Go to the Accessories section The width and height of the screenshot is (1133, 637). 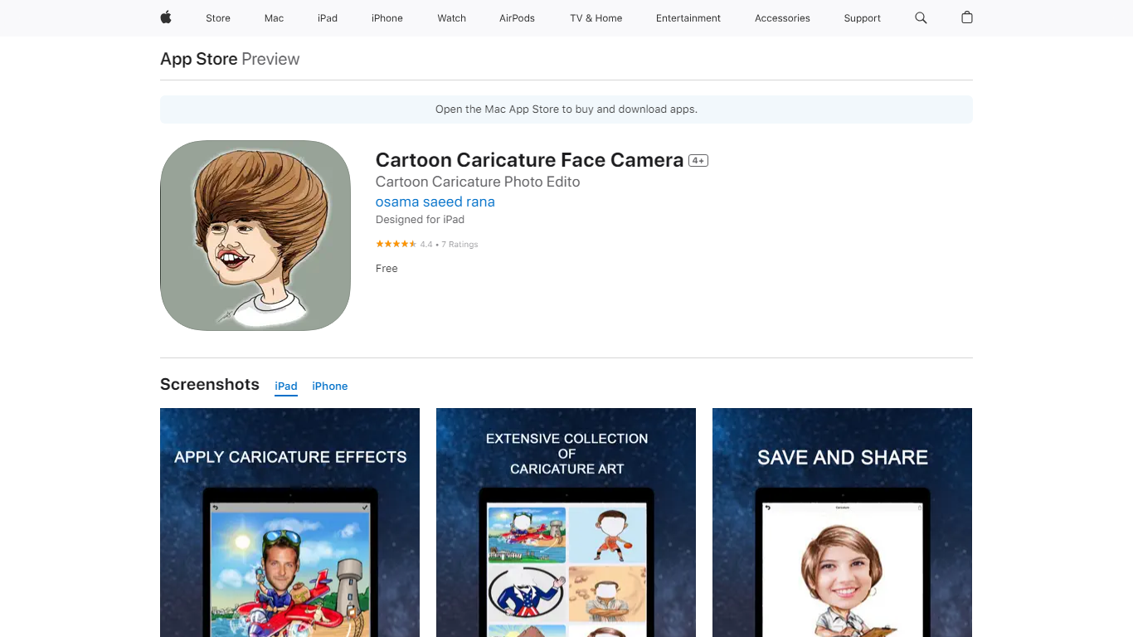tap(782, 18)
